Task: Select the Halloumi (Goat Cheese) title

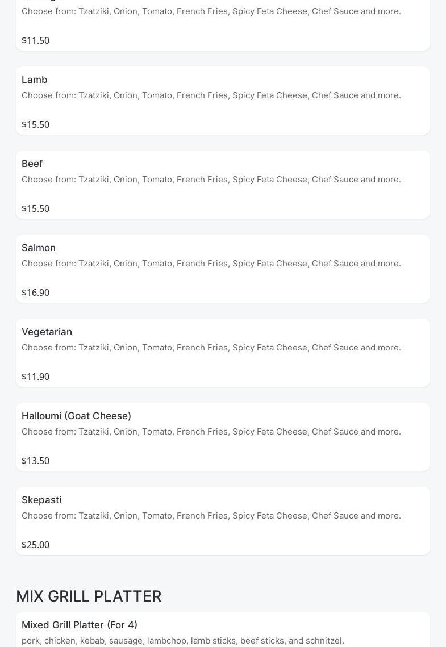Action: (x=76, y=416)
